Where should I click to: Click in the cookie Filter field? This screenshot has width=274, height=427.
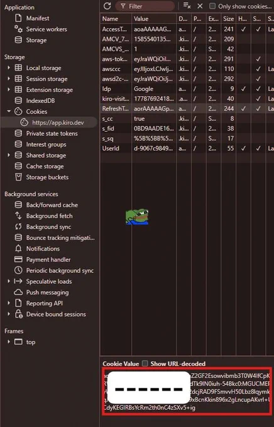click(x=145, y=6)
